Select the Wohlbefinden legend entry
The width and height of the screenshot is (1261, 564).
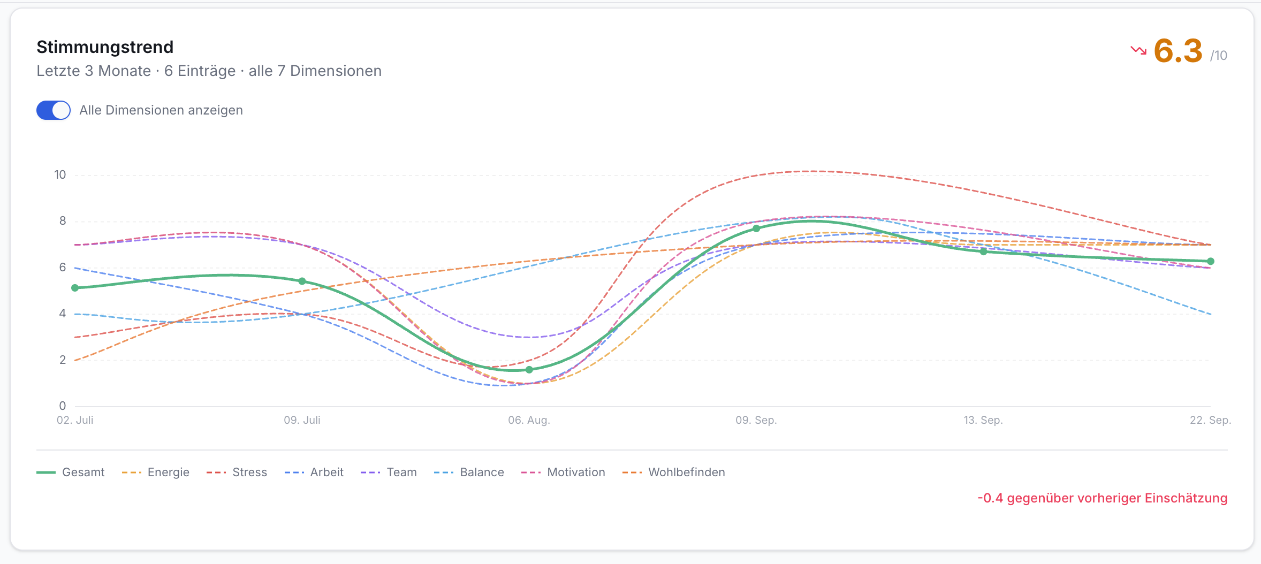[674, 472]
